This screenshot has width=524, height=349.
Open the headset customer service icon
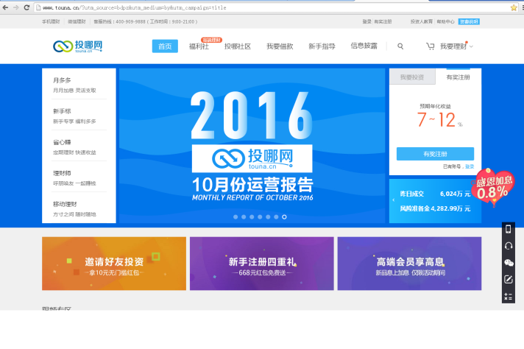click(x=509, y=246)
